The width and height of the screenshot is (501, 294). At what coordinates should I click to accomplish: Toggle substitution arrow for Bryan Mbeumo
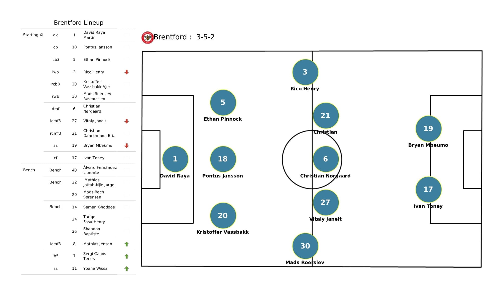[127, 145]
